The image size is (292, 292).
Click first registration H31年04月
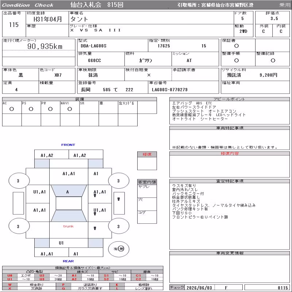click(48, 19)
